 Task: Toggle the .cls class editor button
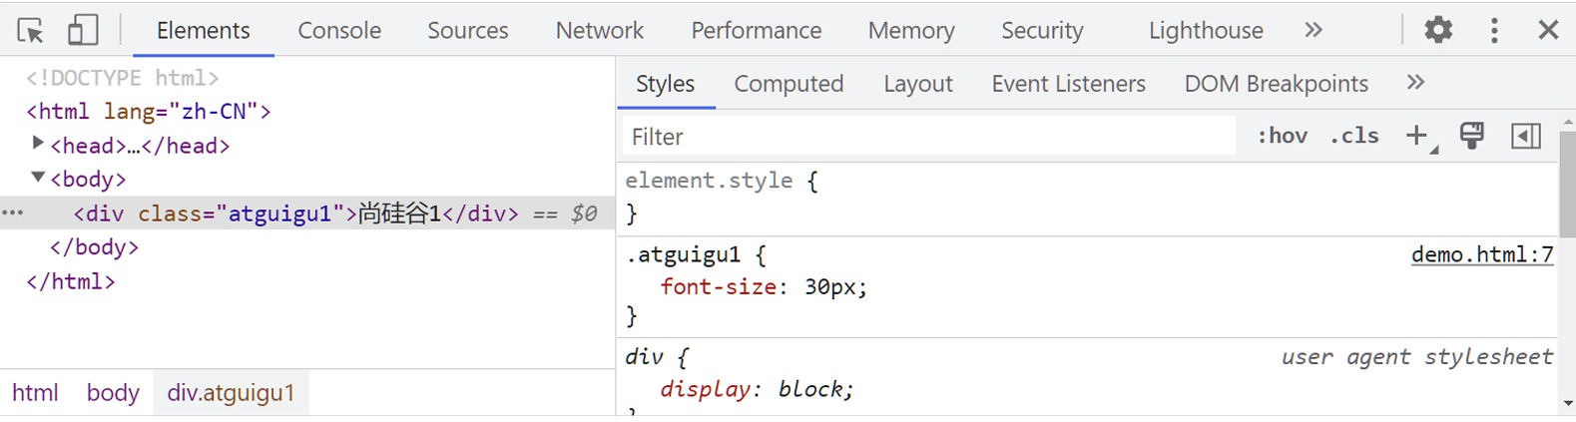1353,136
